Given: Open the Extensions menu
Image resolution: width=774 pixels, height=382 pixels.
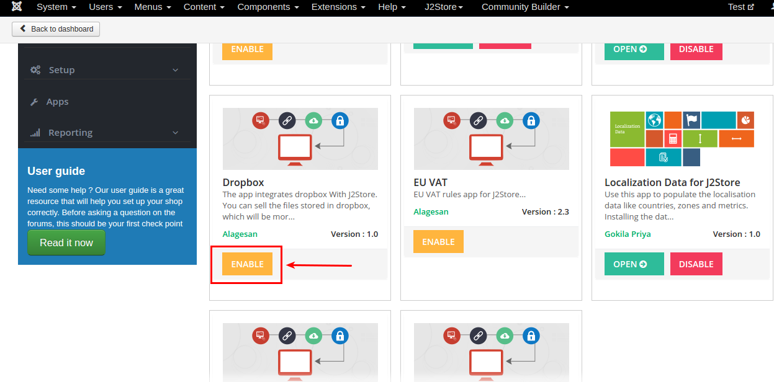Looking at the screenshot, I should click(338, 7).
